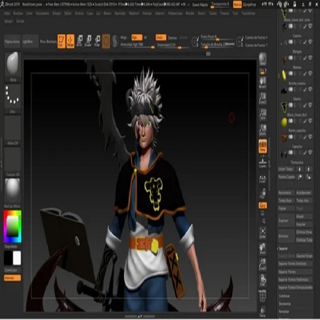This screenshot has height=320, width=320.
Task: Open the MatCap White material picker
Action: click(12, 194)
